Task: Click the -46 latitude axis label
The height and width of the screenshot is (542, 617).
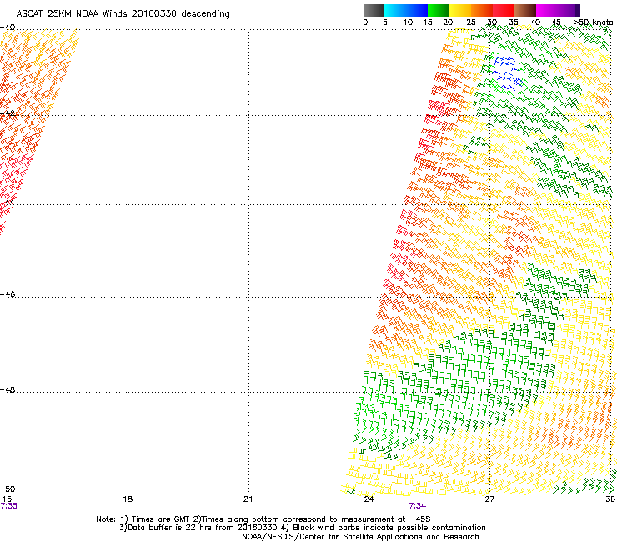Action: [x=8, y=294]
